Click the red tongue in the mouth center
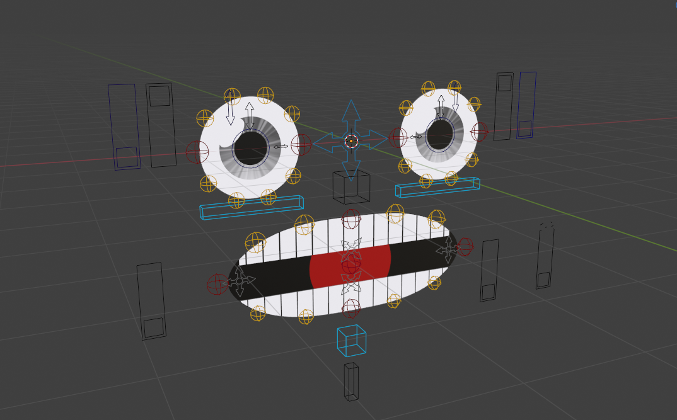The image size is (677, 420). click(350, 266)
